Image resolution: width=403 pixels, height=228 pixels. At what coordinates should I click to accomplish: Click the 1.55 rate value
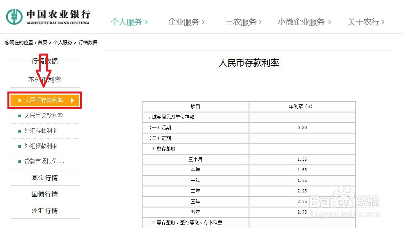[x=302, y=170]
